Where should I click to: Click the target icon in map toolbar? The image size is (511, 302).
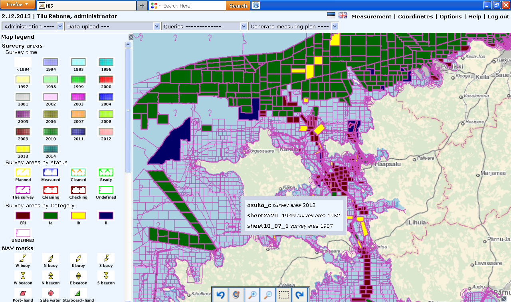[x=236, y=295]
